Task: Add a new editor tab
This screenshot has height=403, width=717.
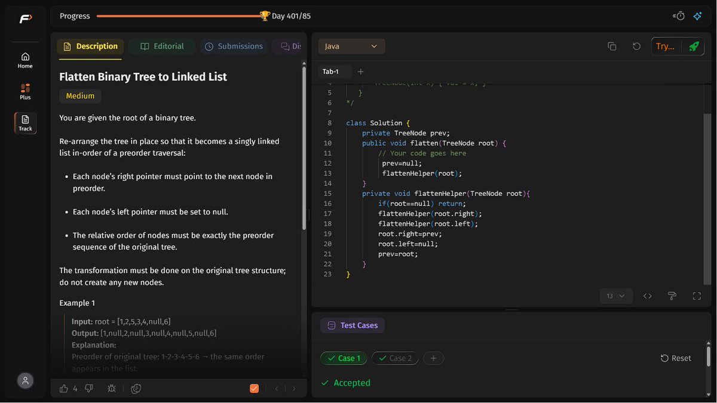Action: click(360, 72)
